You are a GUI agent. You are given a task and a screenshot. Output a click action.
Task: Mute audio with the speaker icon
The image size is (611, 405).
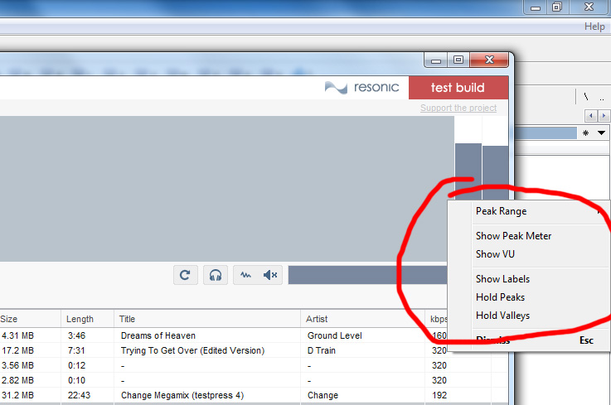(x=271, y=275)
